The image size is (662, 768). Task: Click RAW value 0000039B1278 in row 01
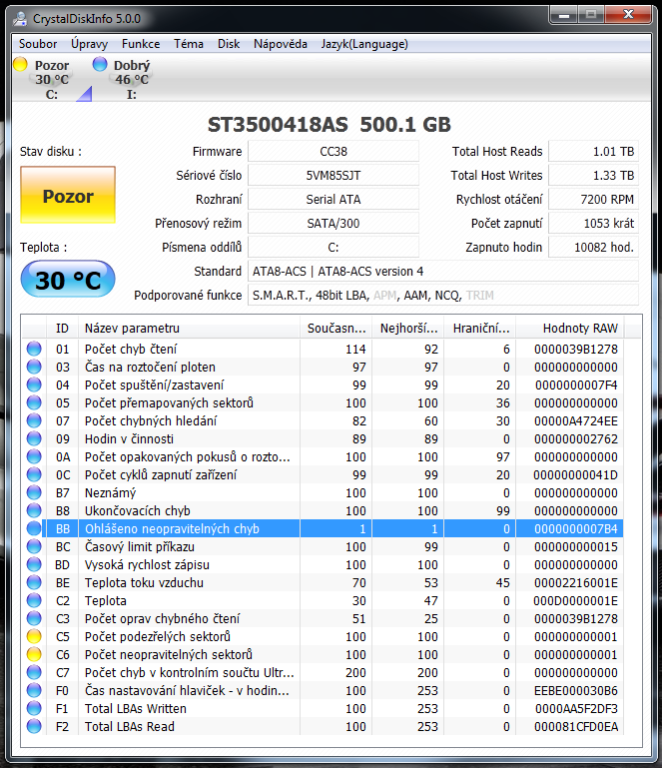[576, 349]
